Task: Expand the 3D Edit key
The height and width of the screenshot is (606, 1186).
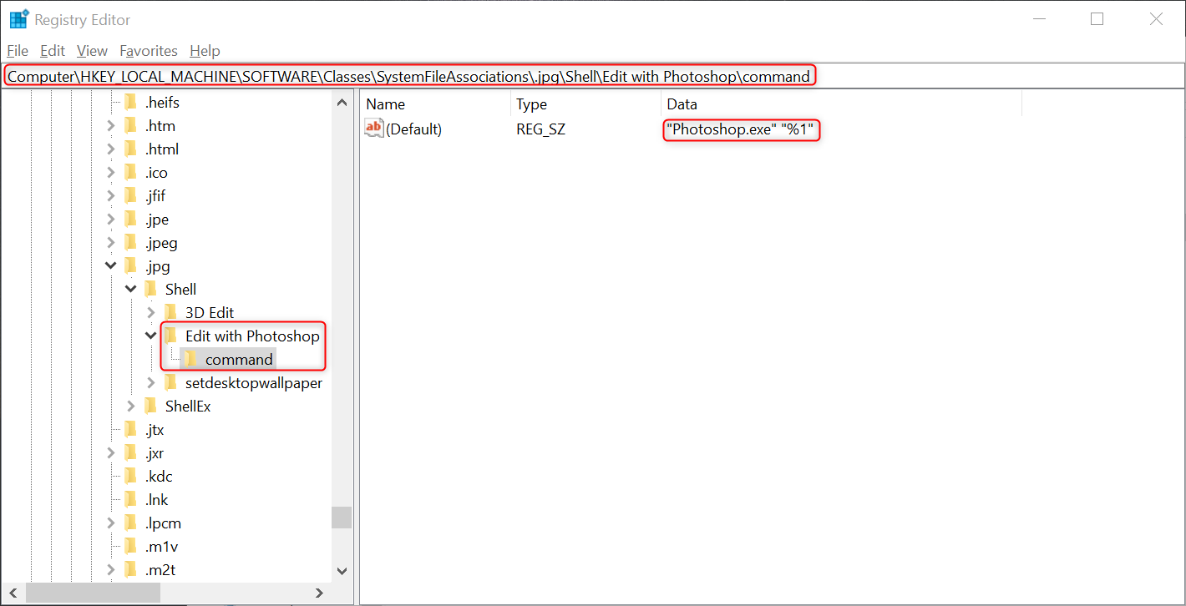Action: pyautogui.click(x=151, y=313)
